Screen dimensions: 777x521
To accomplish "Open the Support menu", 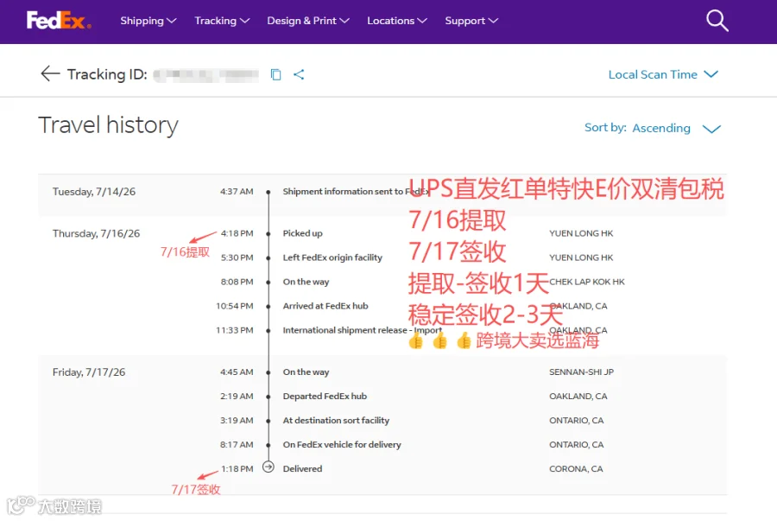I will click(x=471, y=21).
